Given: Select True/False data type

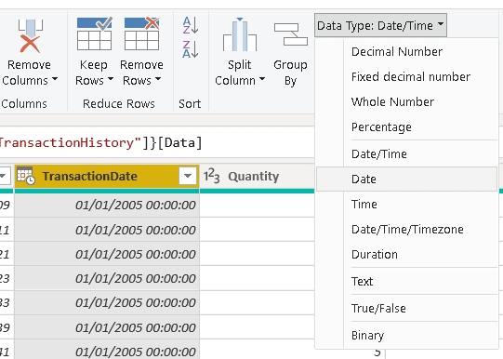Looking at the screenshot, I should [406, 308].
